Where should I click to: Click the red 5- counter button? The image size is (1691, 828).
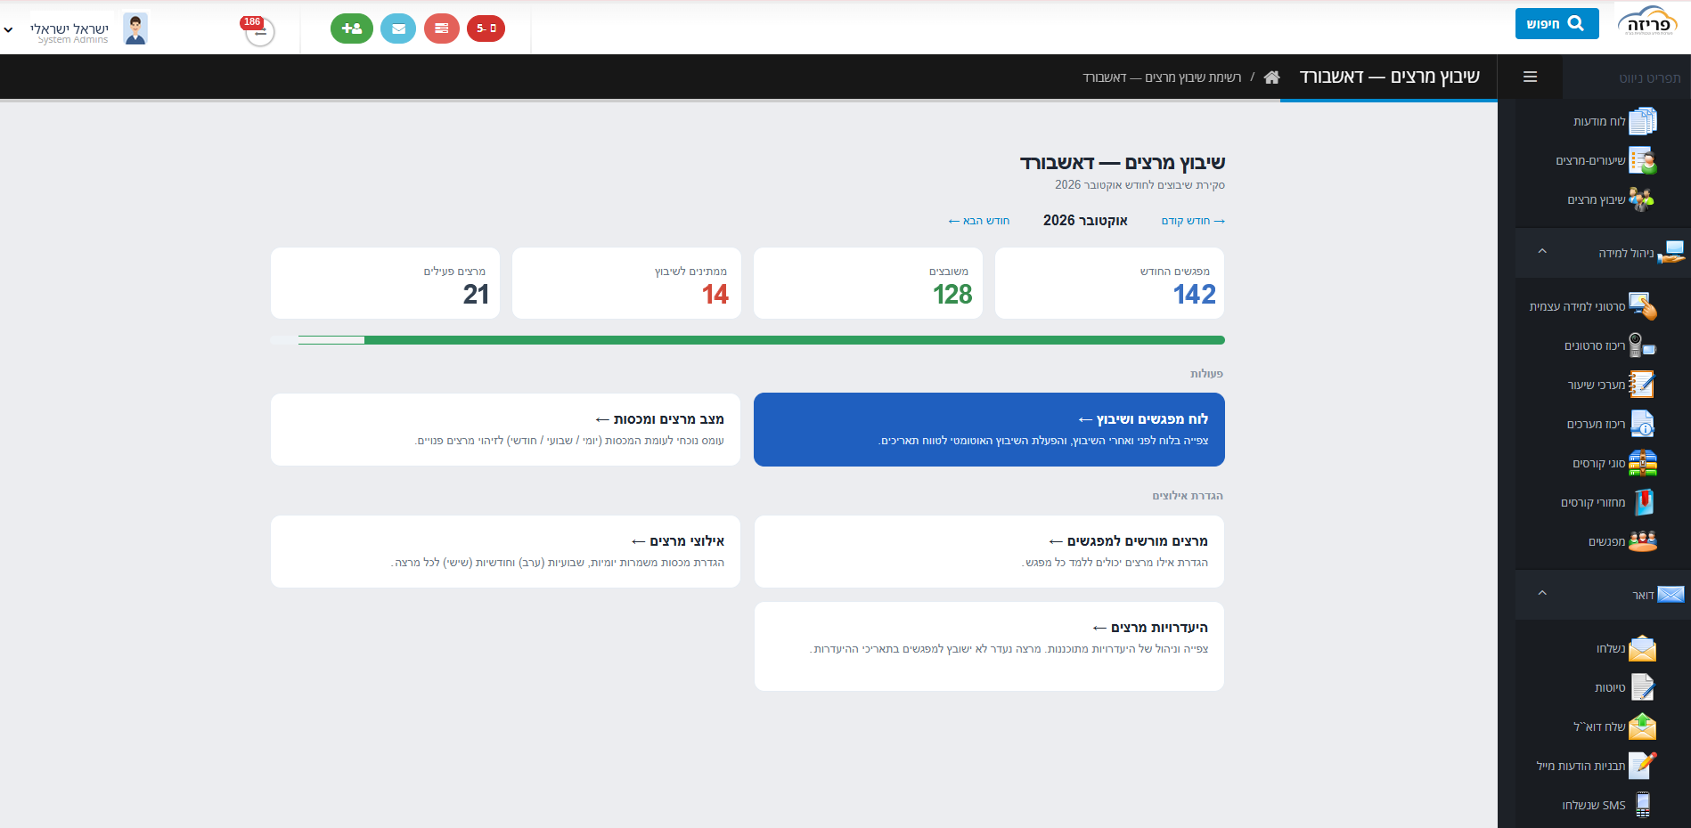(486, 28)
